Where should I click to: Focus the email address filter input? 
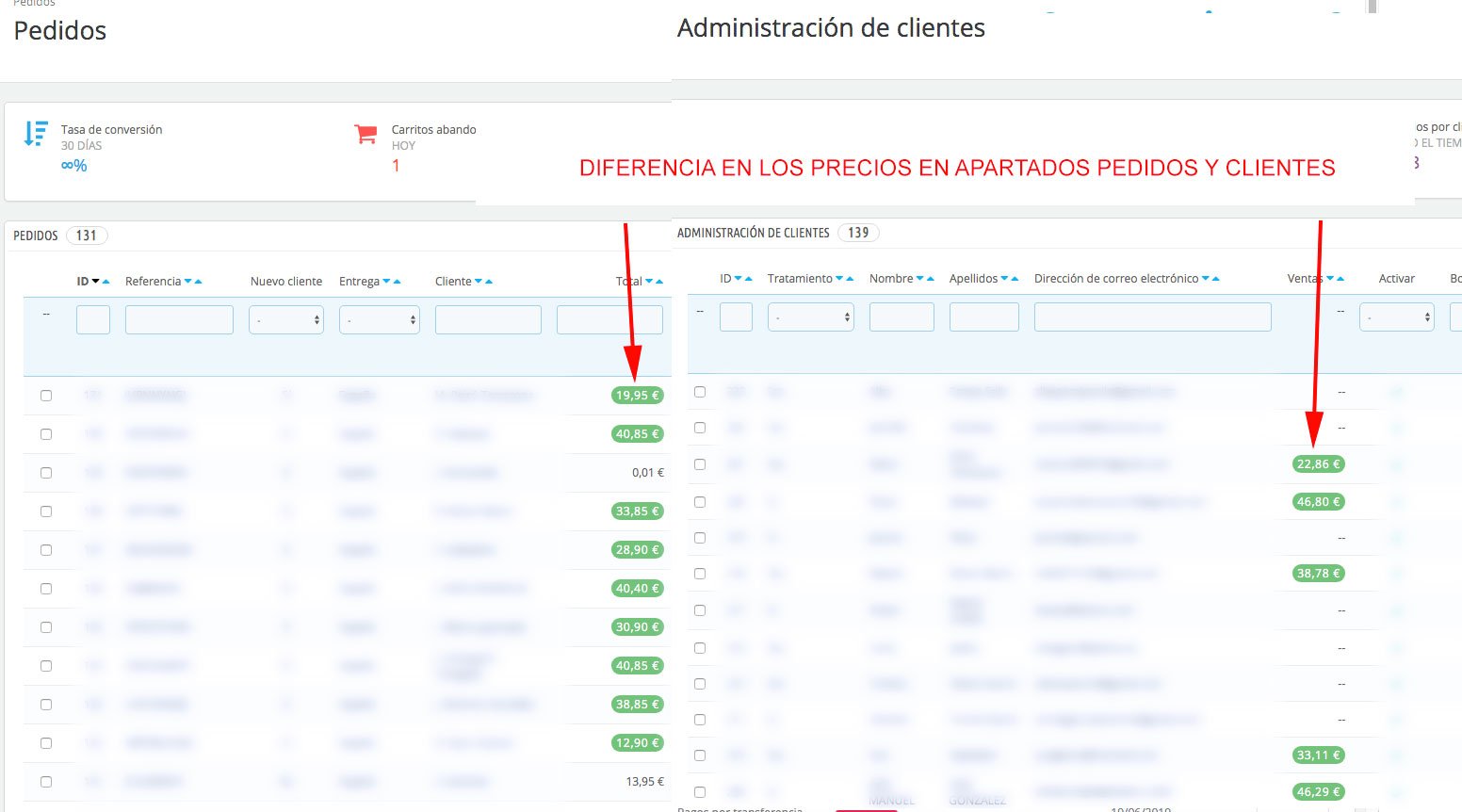(x=1153, y=317)
